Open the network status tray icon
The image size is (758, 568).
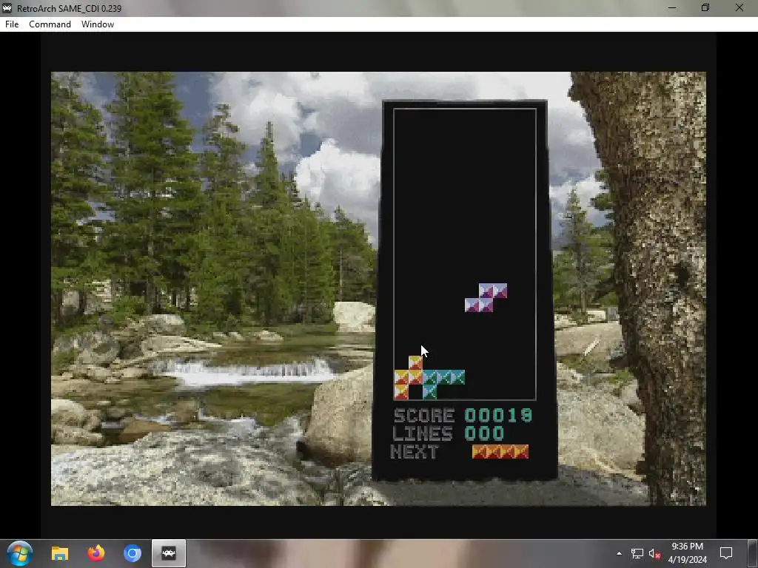point(637,553)
